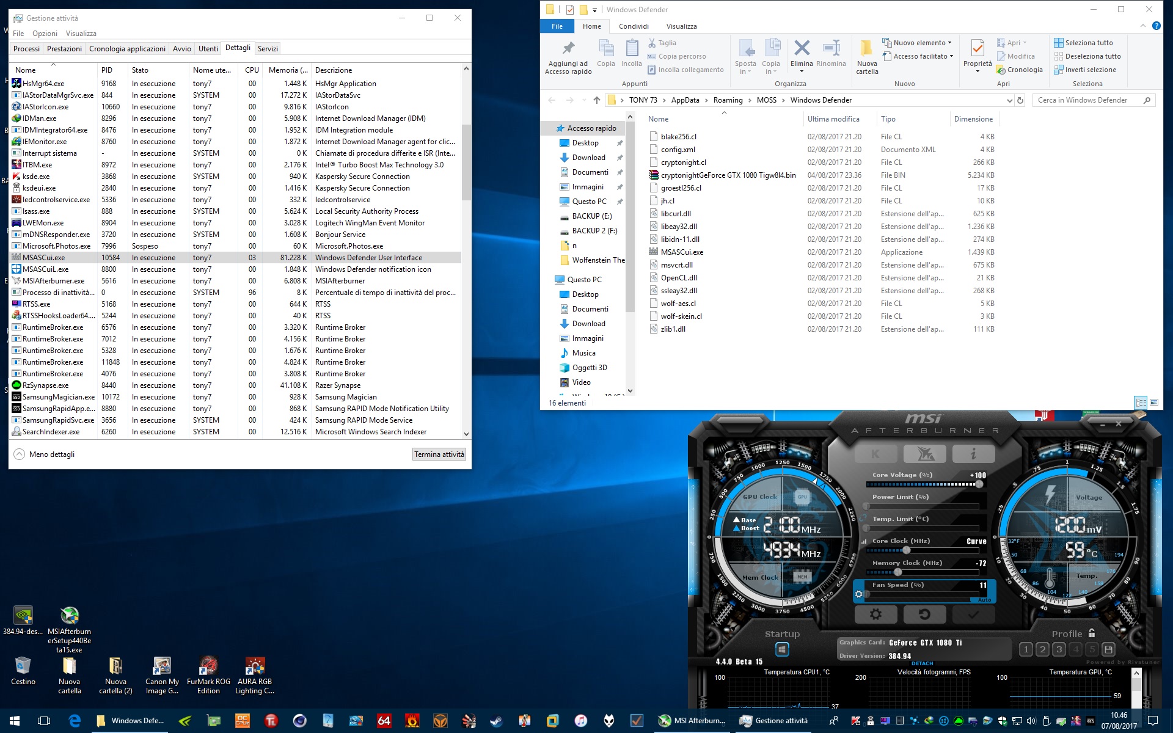Viewport: 1173px width, 733px height.
Task: Click Elimina delete icon in ribbon
Action: click(802, 53)
